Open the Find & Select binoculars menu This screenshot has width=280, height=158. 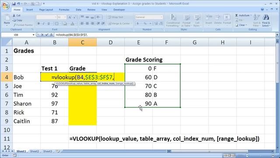click(x=266, y=21)
